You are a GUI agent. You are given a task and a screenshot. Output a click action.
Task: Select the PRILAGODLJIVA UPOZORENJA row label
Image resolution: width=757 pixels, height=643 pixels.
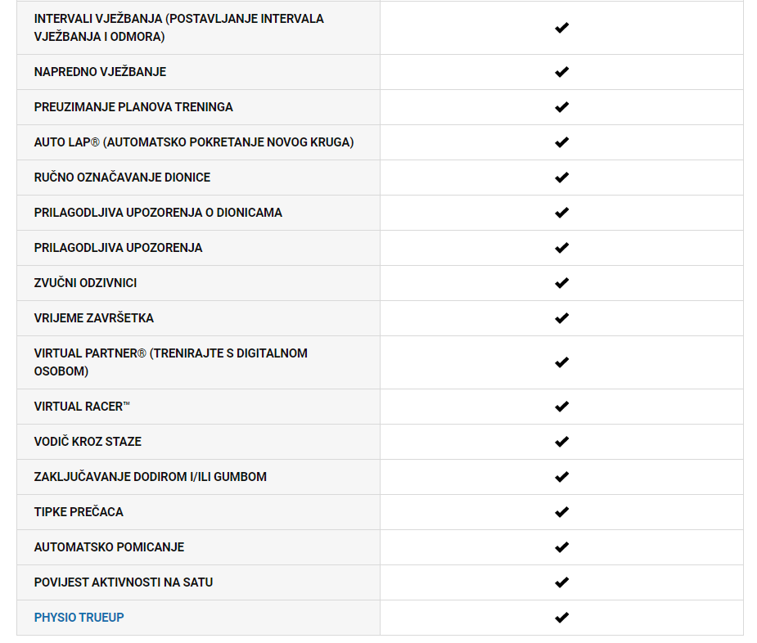pos(118,248)
